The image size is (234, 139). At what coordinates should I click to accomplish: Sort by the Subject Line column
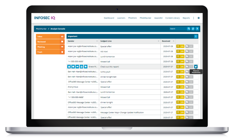tap(159, 41)
